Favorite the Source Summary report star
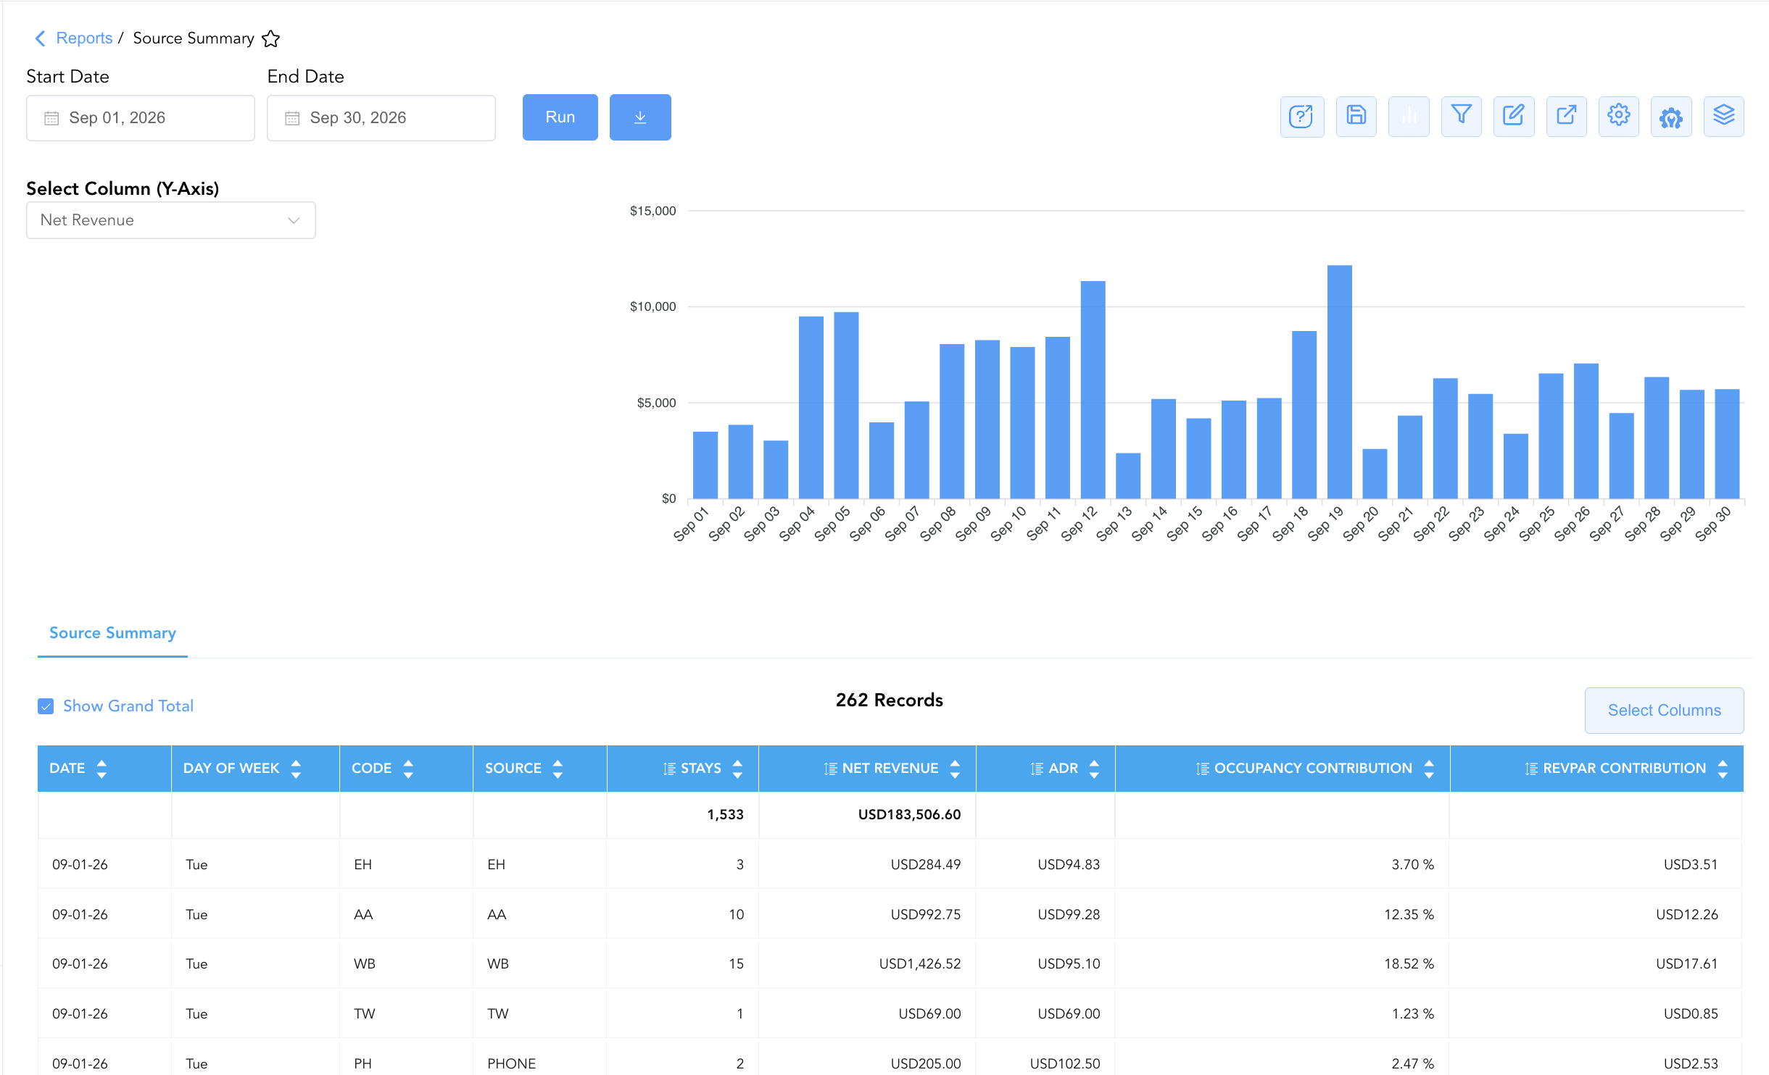 tap(270, 38)
